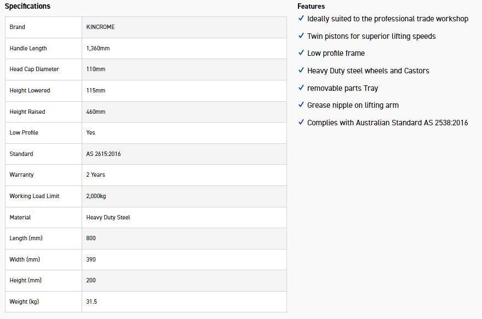Click the checkmark beside 'removable parts Tray'
Viewport: 482px width, 319px height.
coord(301,88)
